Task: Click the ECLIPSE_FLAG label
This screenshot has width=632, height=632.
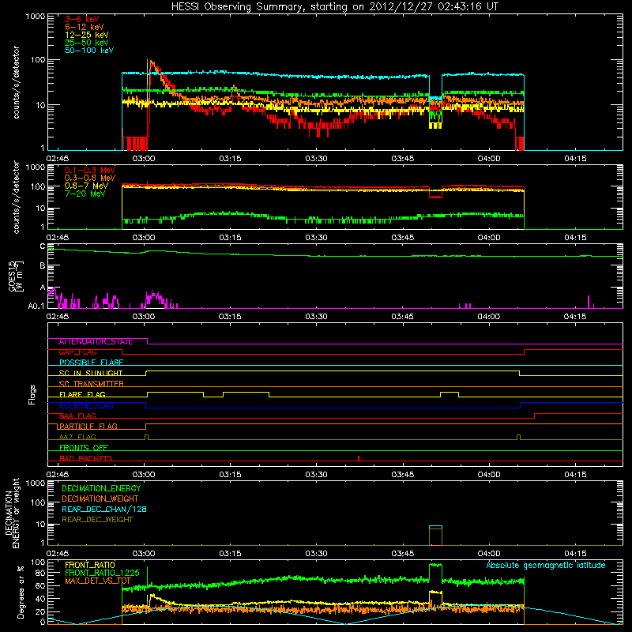Action: [86, 405]
